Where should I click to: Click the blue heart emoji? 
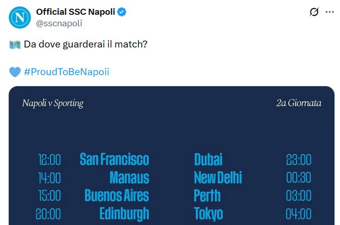15,72
